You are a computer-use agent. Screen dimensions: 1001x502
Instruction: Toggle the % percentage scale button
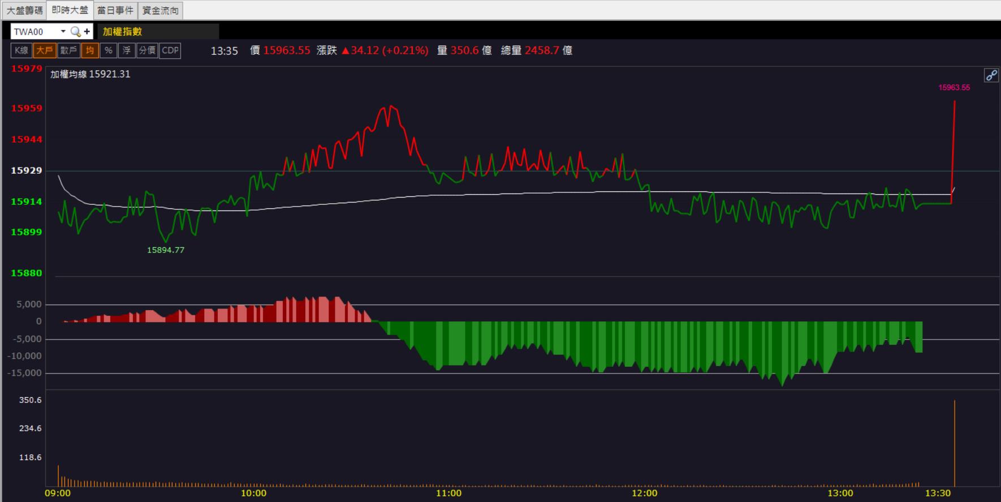coord(109,50)
